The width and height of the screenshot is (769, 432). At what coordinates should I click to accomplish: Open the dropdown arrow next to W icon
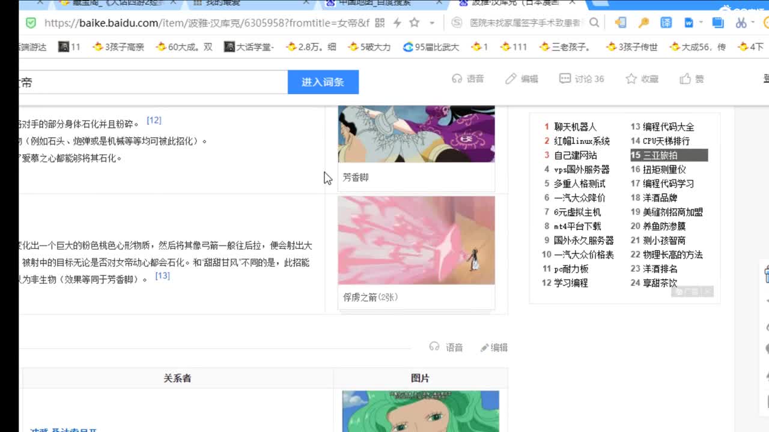tap(701, 23)
